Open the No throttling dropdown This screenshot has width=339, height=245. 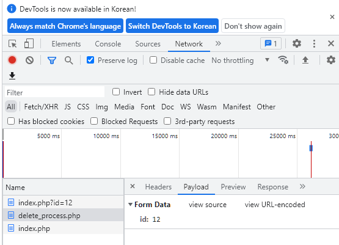click(241, 60)
